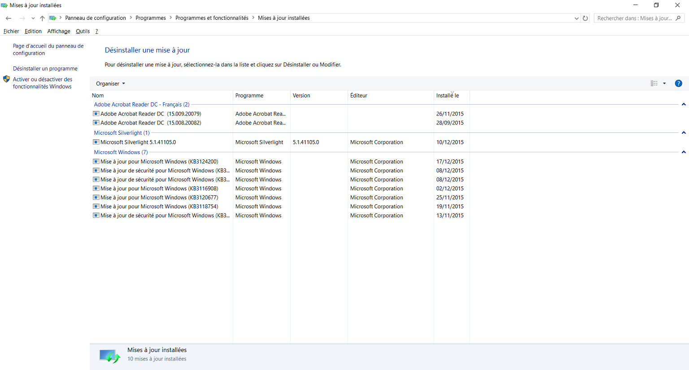Open the view options dropdown arrow
This screenshot has width=689, height=370.
664,84
